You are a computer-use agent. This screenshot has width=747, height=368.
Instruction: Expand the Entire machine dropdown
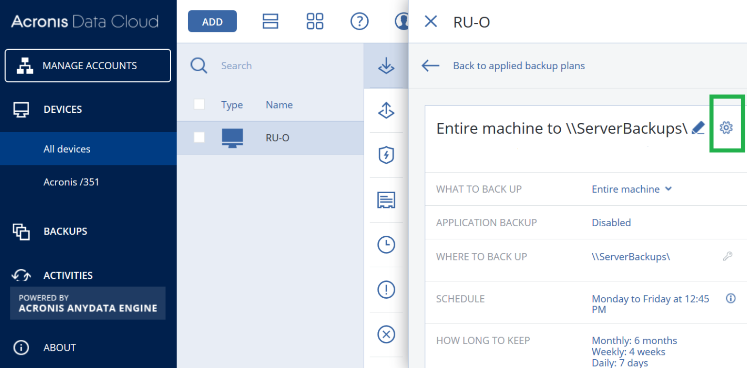coord(632,189)
